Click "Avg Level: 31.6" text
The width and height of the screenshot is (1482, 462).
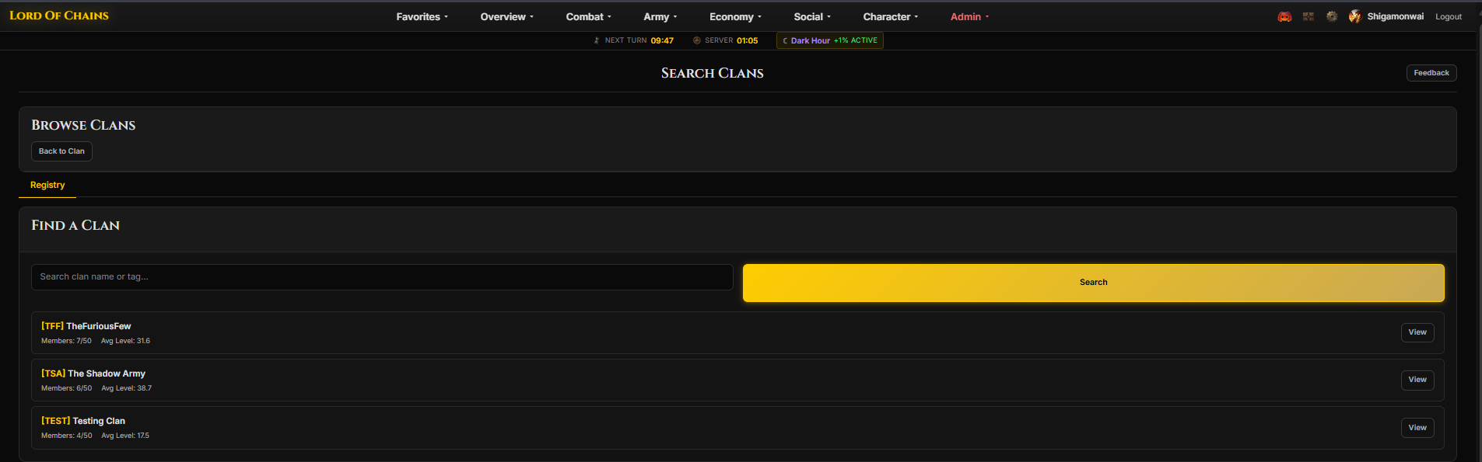tap(125, 341)
